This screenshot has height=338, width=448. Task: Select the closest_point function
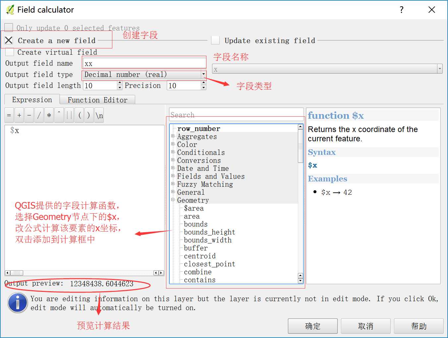(x=209, y=264)
